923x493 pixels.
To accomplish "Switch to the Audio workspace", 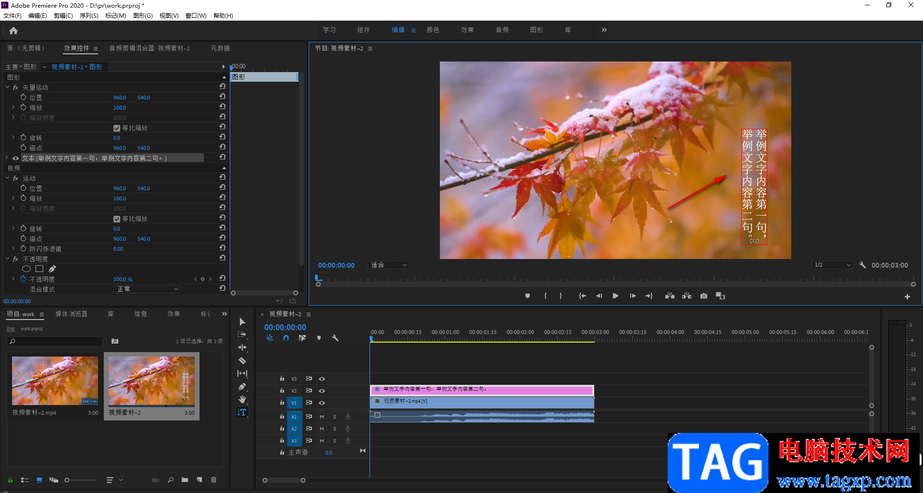I will pyautogui.click(x=502, y=30).
